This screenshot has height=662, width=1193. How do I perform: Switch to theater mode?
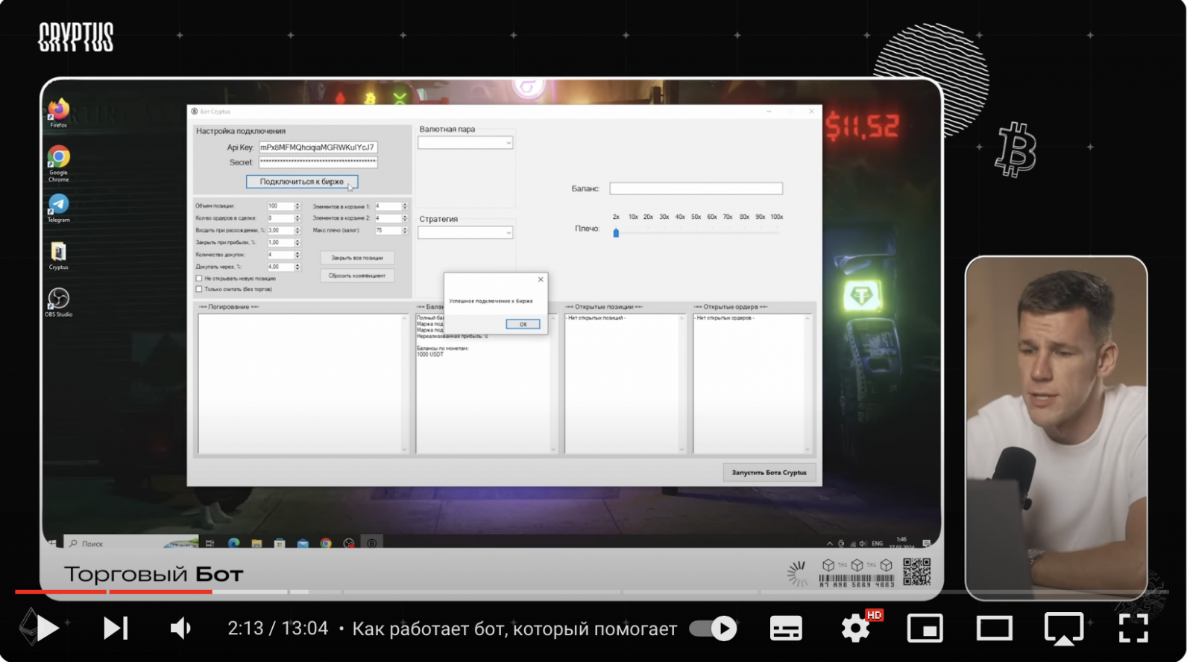click(994, 628)
